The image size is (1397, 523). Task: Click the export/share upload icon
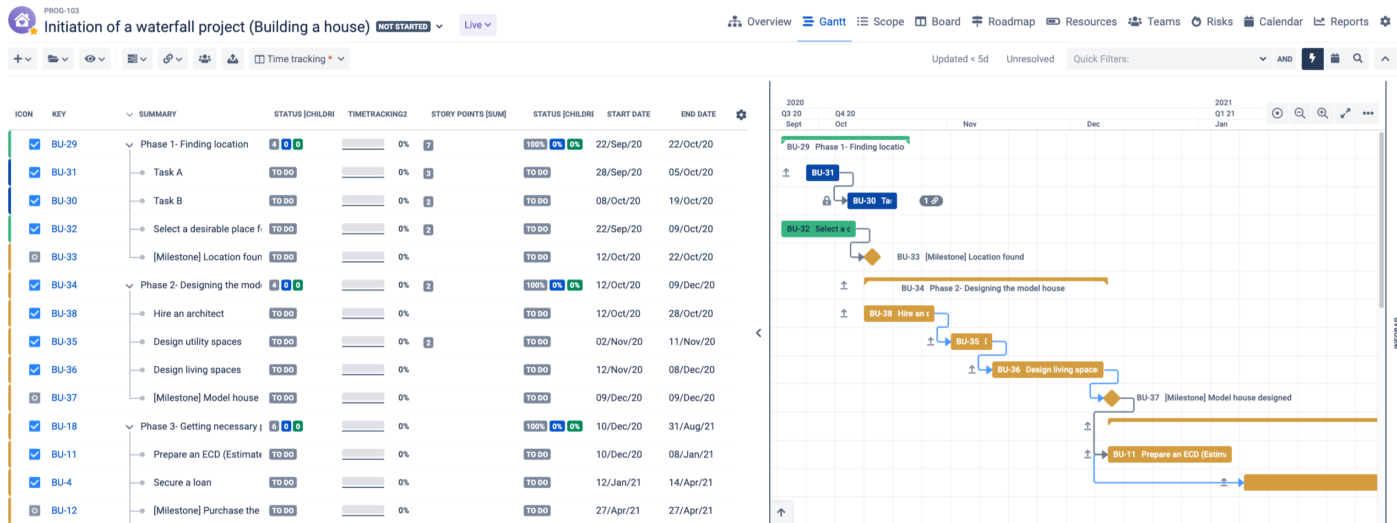coord(233,59)
